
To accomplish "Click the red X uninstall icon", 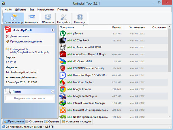I will [x=7, y=36].
